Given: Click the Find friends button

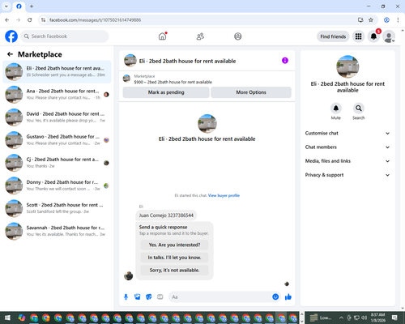Looking at the screenshot, I should [x=333, y=36].
